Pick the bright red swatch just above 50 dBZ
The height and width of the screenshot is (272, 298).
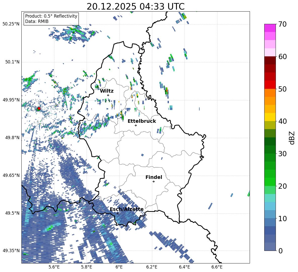pos(270,85)
